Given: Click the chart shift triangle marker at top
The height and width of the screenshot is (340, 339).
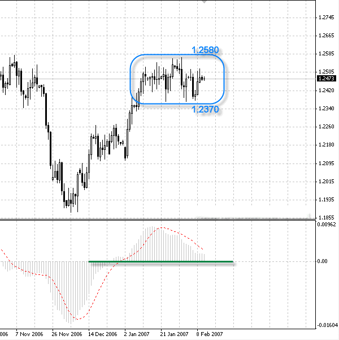Looking at the screenshot, I should [205, 2].
